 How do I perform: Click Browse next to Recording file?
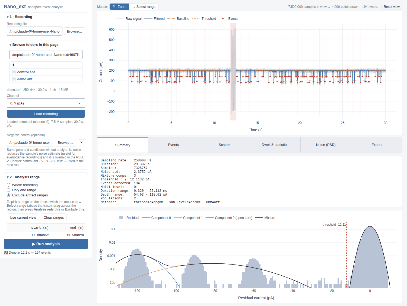[75, 31]
